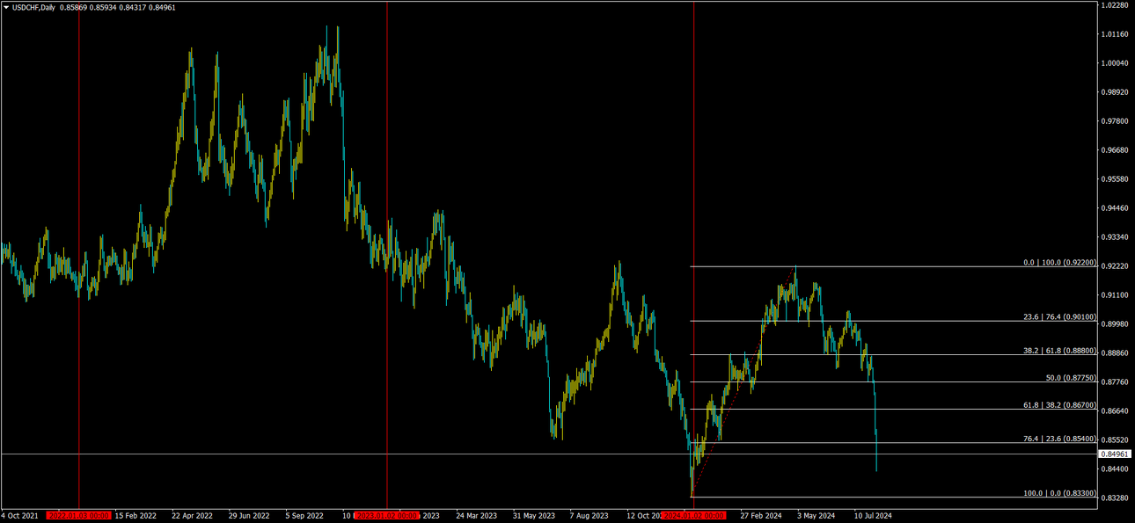Click the 0.92220 price scale label
Screen dimensions: 1135x523
[1115, 266]
